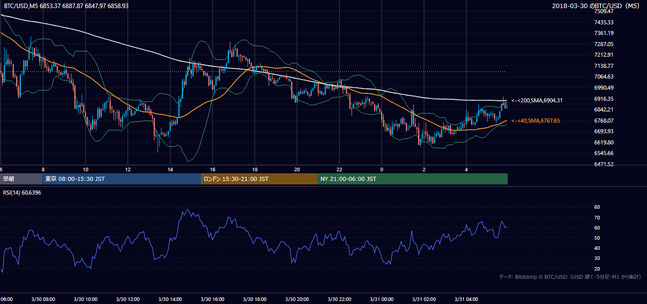This screenshot has height=304, width=647.
Task: Click the 3/30 12:00 date label
Action: click(x=128, y=299)
